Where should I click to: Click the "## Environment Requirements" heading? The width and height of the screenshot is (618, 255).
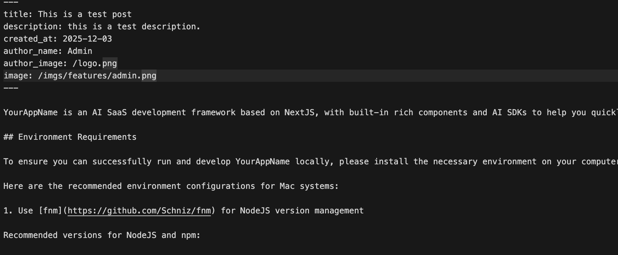coord(70,137)
